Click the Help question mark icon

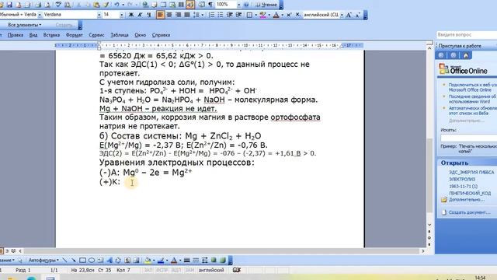247,5
